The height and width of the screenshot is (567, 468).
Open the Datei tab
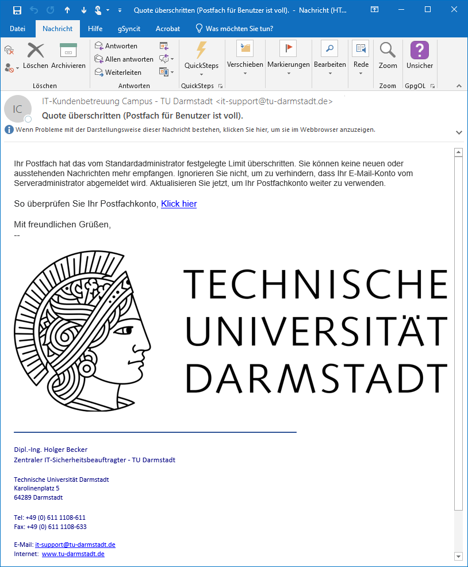click(x=17, y=29)
